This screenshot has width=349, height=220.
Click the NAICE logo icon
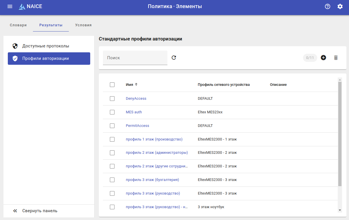22,7
